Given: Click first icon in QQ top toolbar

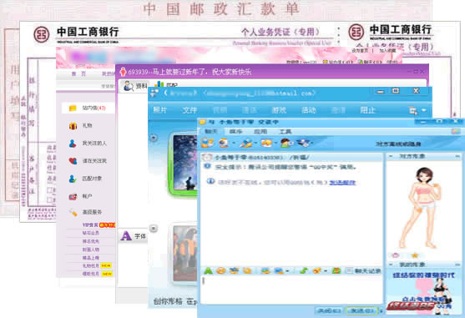Looking at the screenshot, I should point(207,143).
